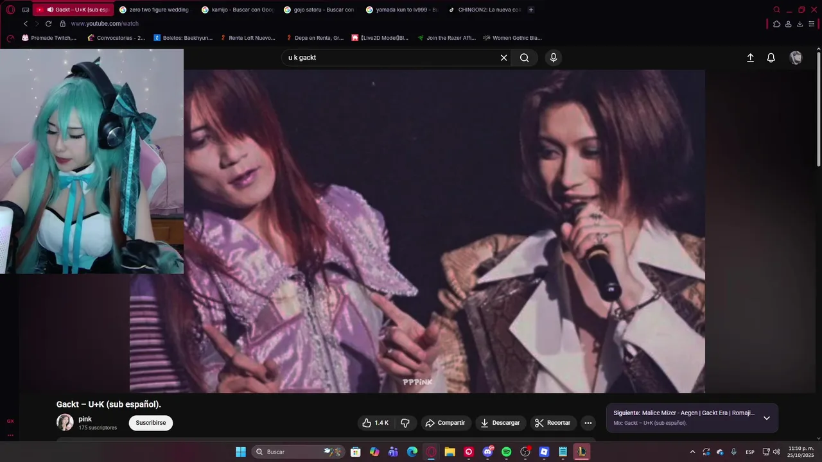The image size is (822, 462).
Task: Open the Opera easy setup icon
Action: point(812,24)
